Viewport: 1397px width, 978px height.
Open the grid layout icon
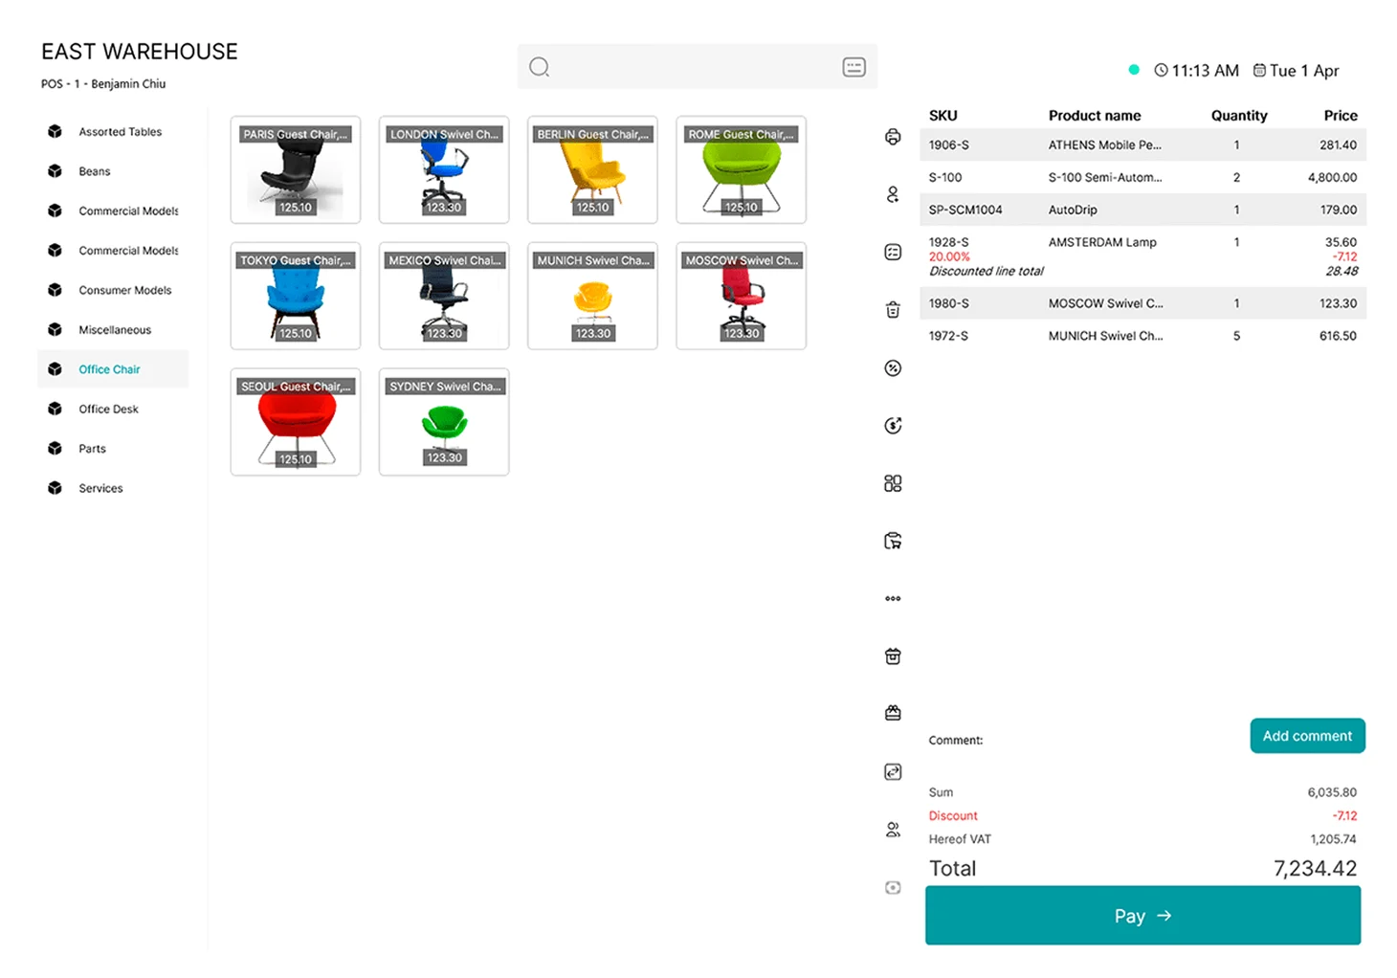point(893,483)
